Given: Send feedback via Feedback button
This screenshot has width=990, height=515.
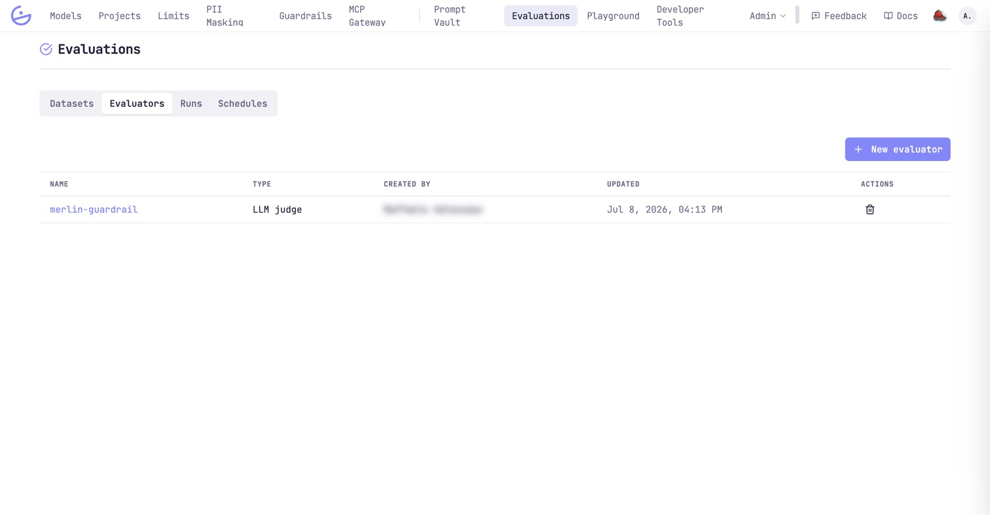Looking at the screenshot, I should (x=839, y=16).
